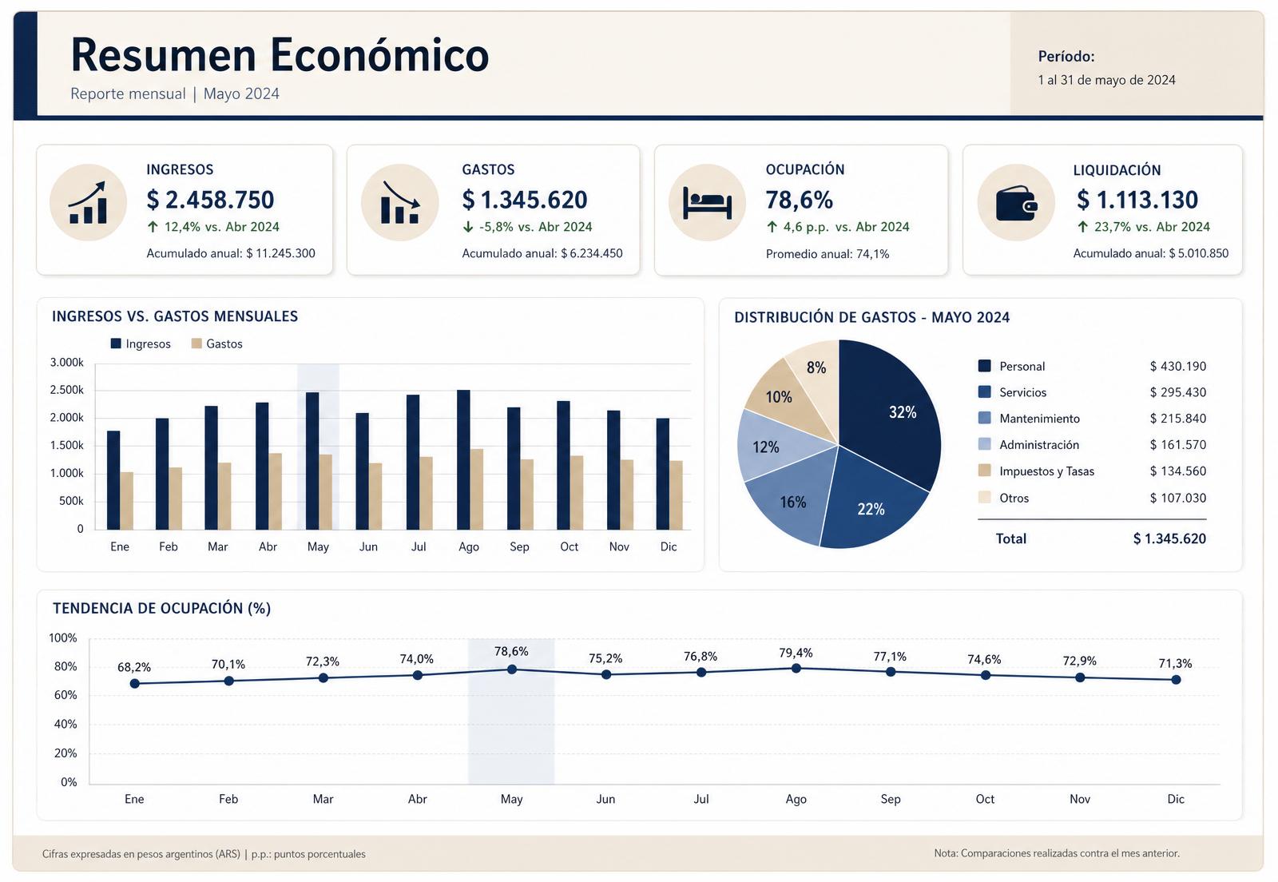This screenshot has width=1278, height=882.
Task: Click 'DISTRIBUCIÓN DE GASTOS - MAYO 2024' heading
Action: [871, 317]
